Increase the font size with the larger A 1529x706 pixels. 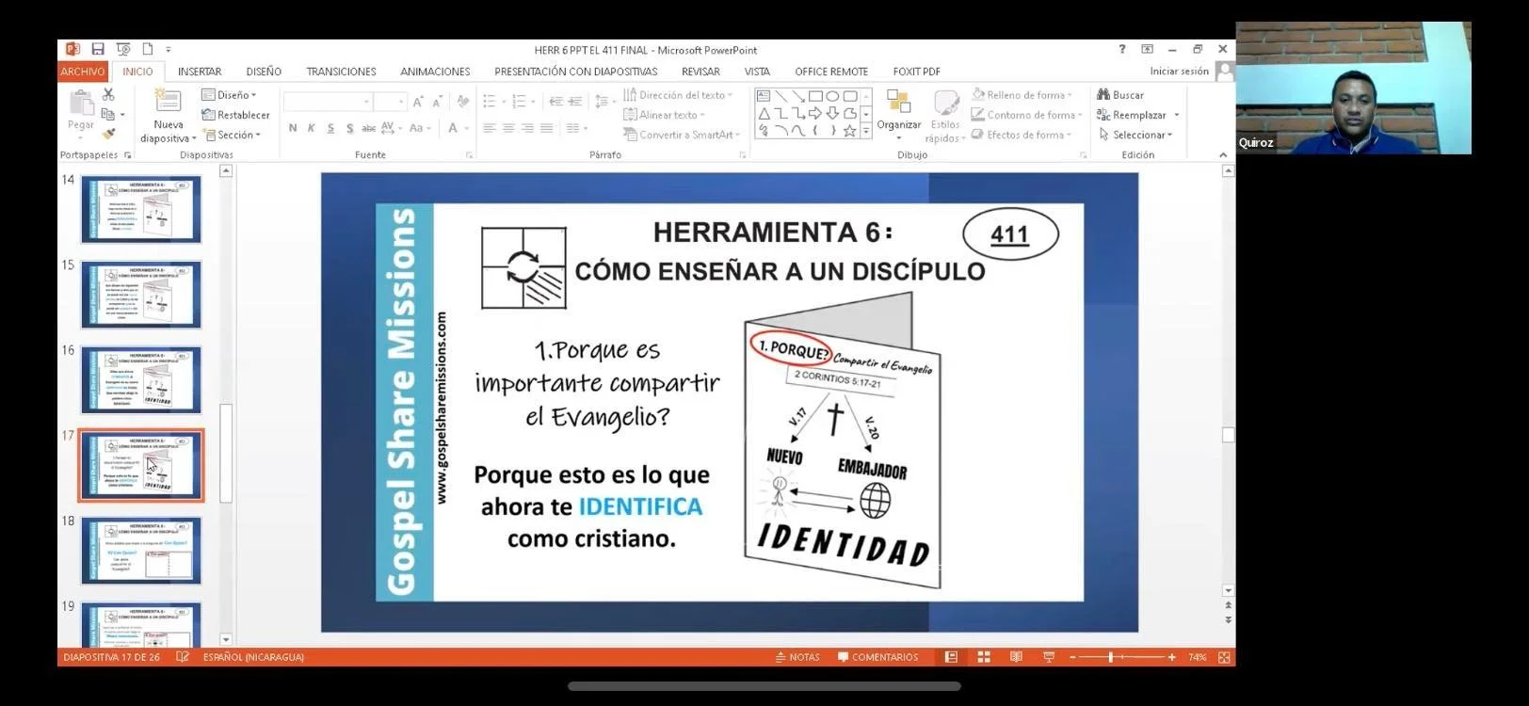[x=418, y=102]
